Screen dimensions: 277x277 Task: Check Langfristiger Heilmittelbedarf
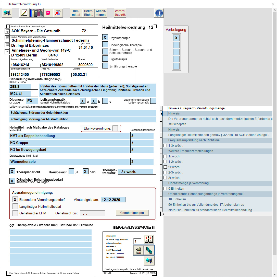point(15,206)
